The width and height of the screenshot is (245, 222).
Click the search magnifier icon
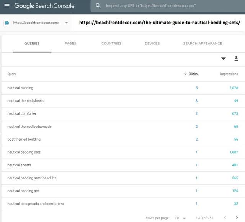98,6
